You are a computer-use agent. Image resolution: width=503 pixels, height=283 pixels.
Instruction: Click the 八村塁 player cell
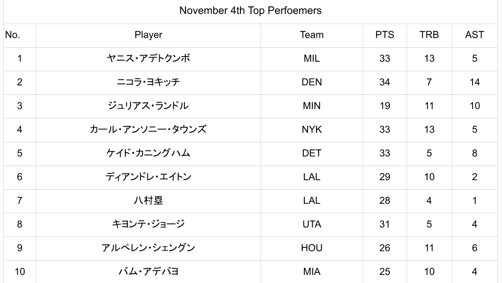[148, 200]
